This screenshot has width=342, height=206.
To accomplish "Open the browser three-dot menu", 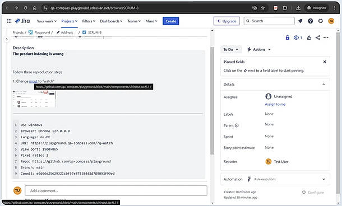I will 335,8.
